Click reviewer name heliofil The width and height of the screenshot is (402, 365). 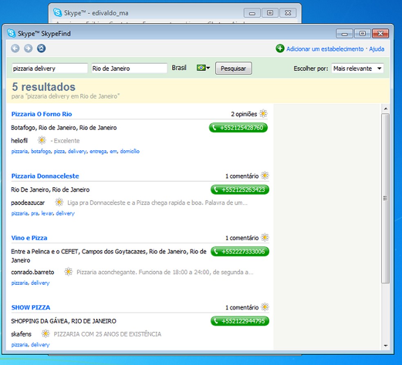pyautogui.click(x=19, y=140)
